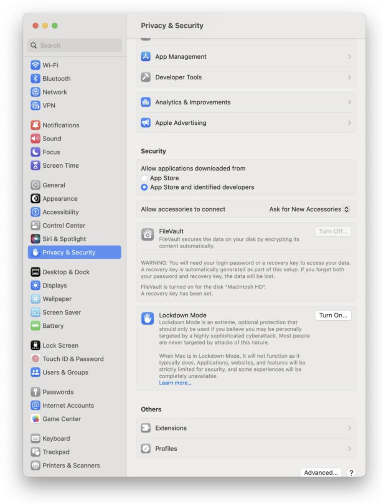Click the Wallpaper icon in sidebar

(x=35, y=299)
